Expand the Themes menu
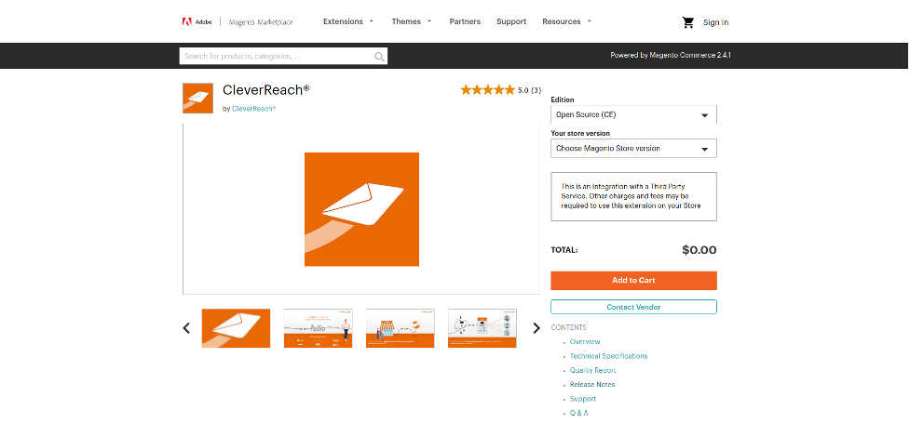 411,21
